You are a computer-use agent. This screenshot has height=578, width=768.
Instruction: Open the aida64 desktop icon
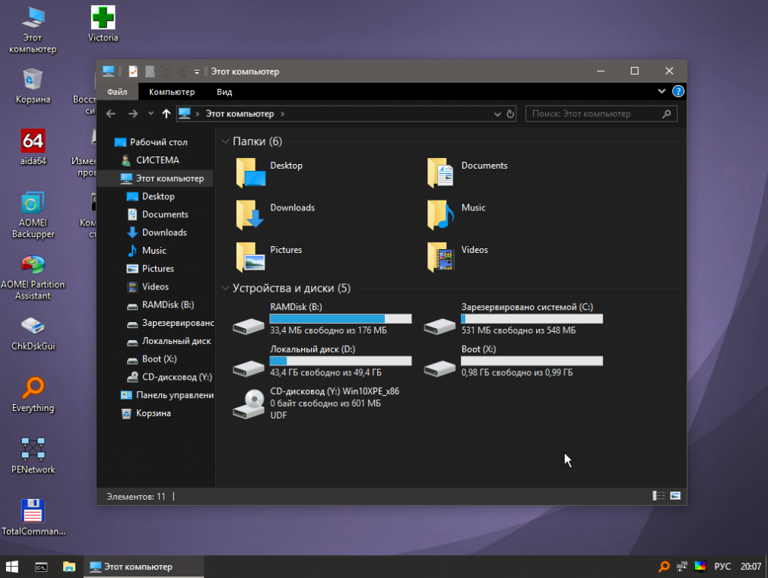tap(33, 147)
